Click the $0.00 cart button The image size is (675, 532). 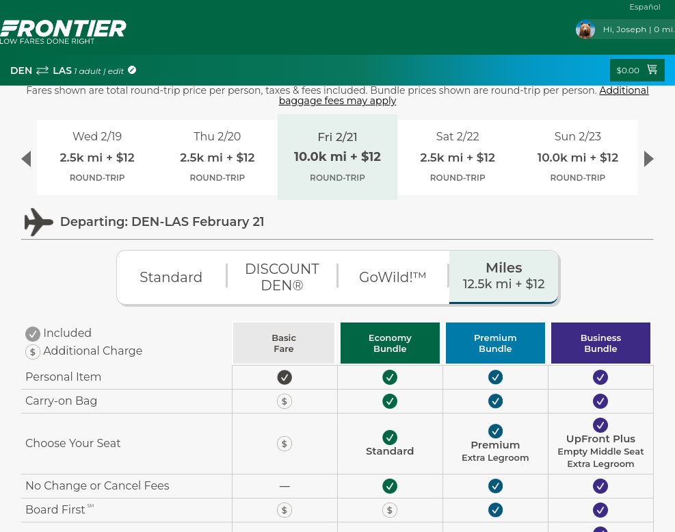[x=637, y=70]
